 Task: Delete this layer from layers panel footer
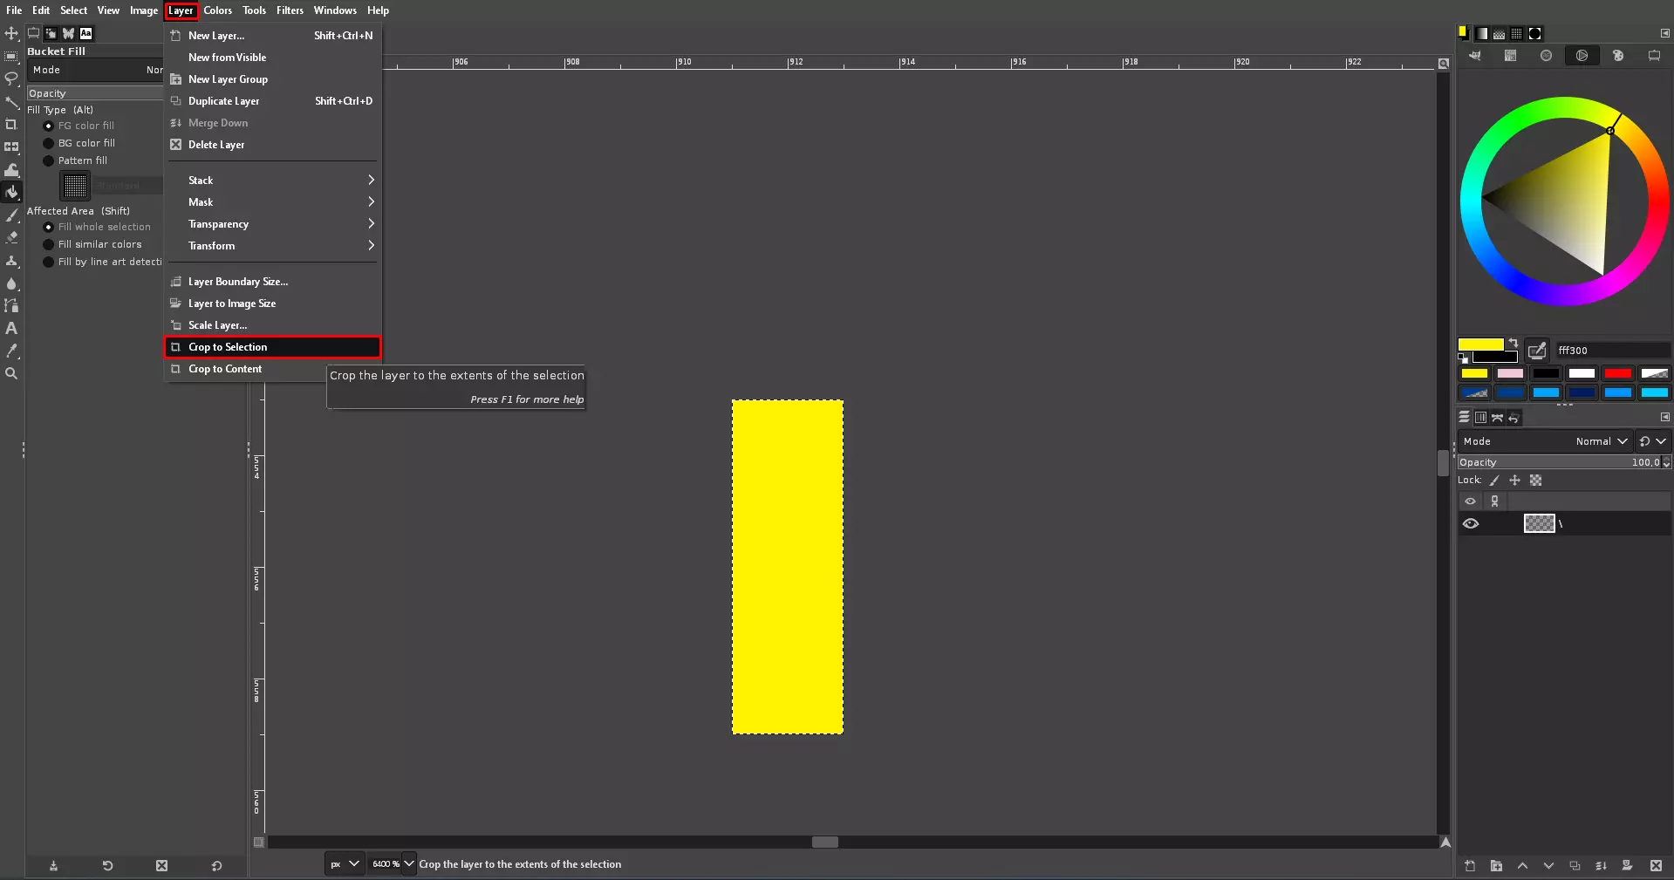point(1656,866)
